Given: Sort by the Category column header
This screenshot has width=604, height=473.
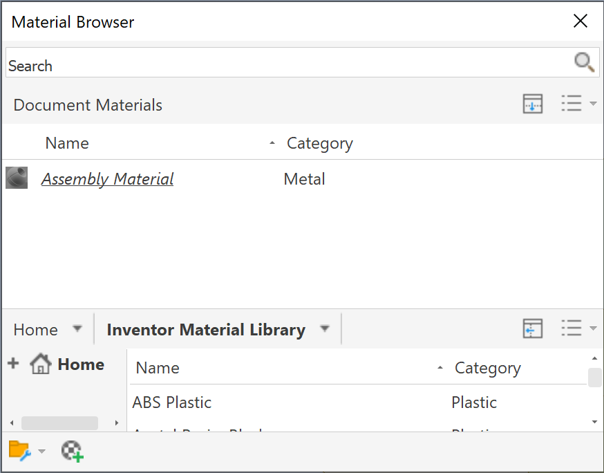Looking at the screenshot, I should (x=319, y=143).
